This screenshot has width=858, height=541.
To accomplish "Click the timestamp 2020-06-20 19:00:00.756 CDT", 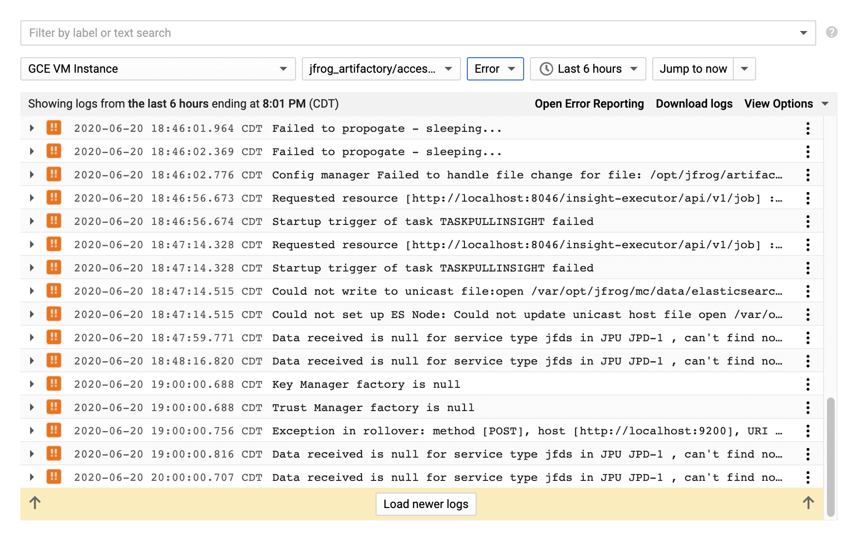I will click(x=168, y=431).
